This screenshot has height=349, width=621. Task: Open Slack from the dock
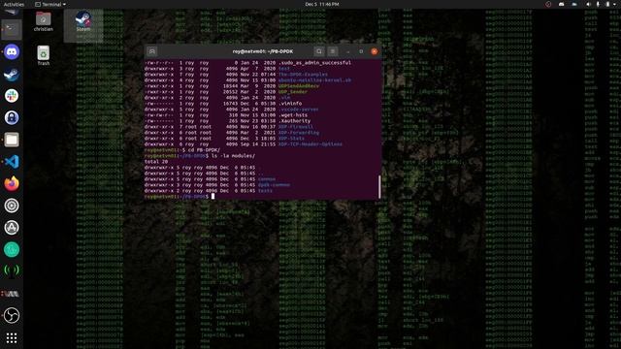click(12, 96)
